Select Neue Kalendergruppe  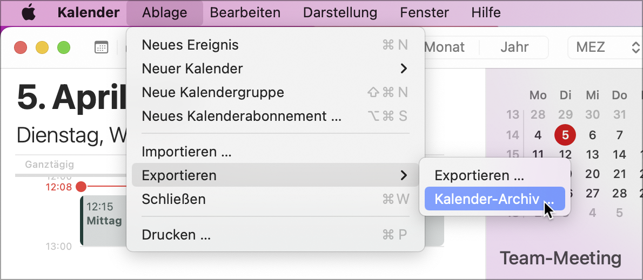[x=213, y=92]
